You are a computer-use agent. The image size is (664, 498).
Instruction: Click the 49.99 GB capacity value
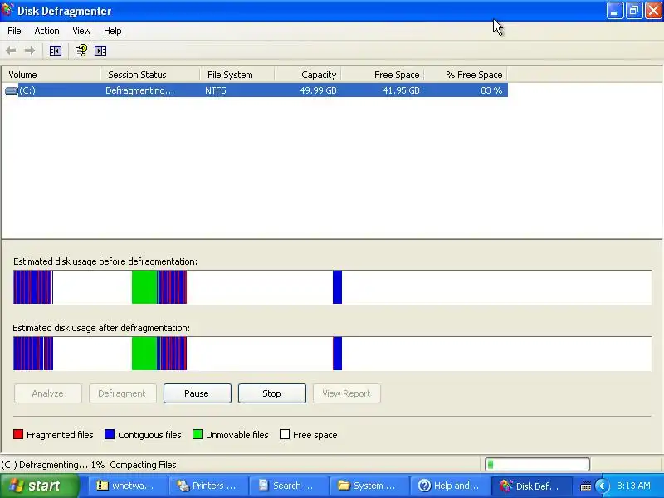318,90
